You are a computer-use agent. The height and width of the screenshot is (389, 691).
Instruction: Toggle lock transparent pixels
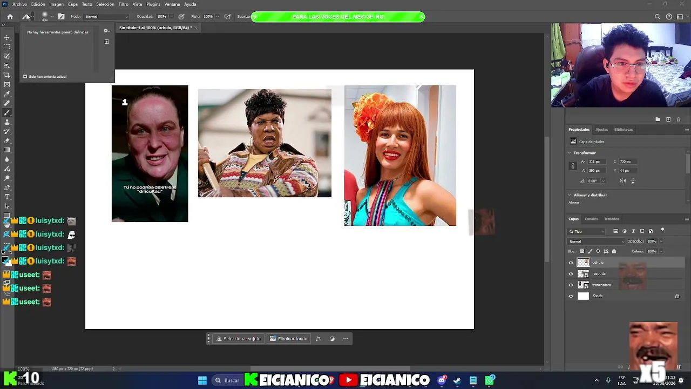581,251
